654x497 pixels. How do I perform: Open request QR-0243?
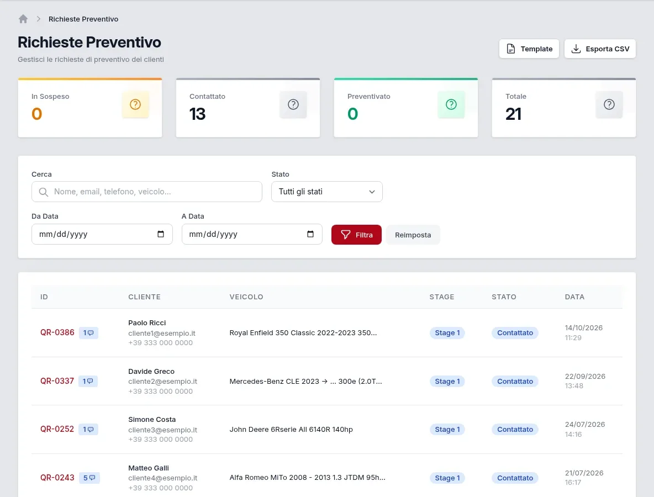57,478
